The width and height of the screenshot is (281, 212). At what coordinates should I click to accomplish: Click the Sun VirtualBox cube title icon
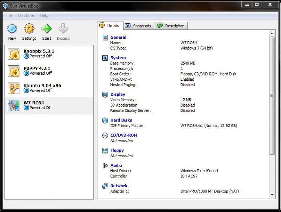5,6
